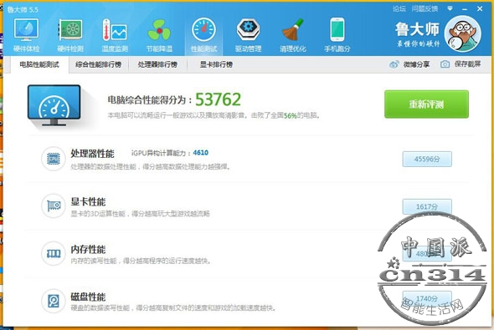Click the 磁盘性能 heading
The width and height of the screenshot is (494, 330).
click(88, 297)
